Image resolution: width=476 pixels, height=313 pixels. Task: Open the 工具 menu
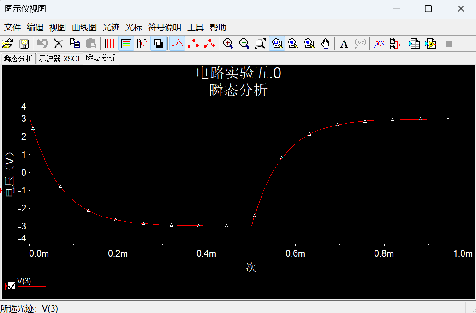196,28
